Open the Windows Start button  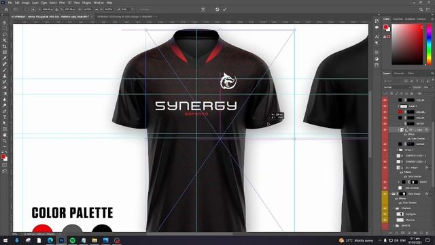point(5,240)
